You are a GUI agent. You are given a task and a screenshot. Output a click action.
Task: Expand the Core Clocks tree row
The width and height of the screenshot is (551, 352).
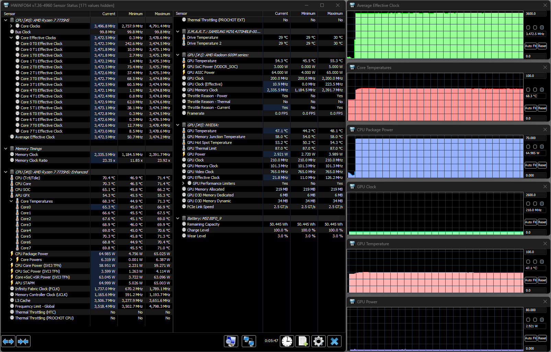pyautogui.click(x=11, y=26)
